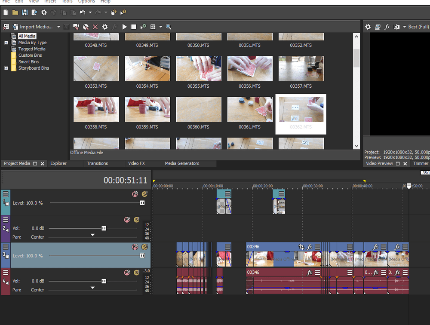Open event pan/crop on the 00346 video clip
This screenshot has width=430, height=325.
point(301,247)
